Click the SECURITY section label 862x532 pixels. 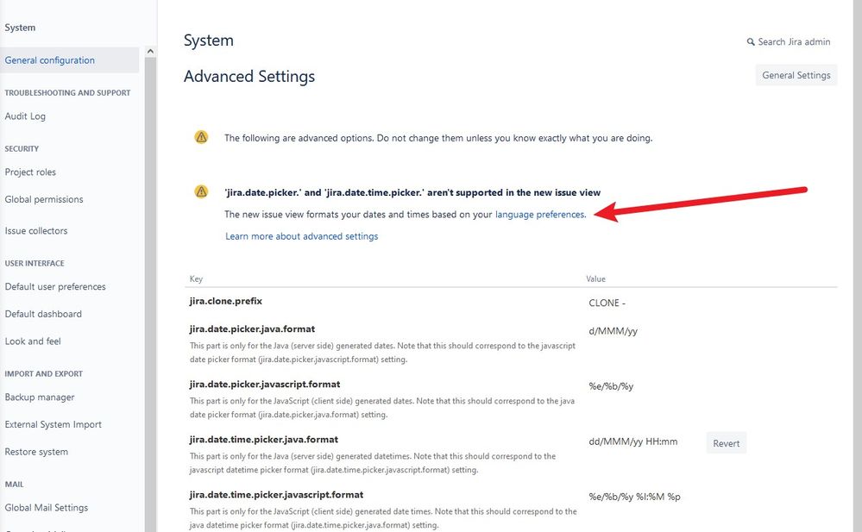pos(22,149)
